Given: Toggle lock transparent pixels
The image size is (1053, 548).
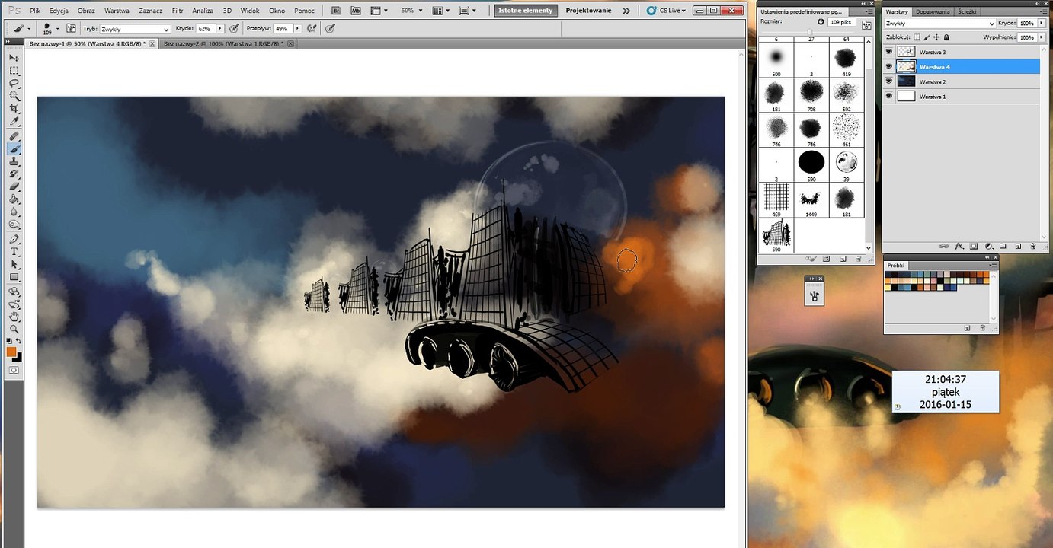Looking at the screenshot, I should (917, 37).
